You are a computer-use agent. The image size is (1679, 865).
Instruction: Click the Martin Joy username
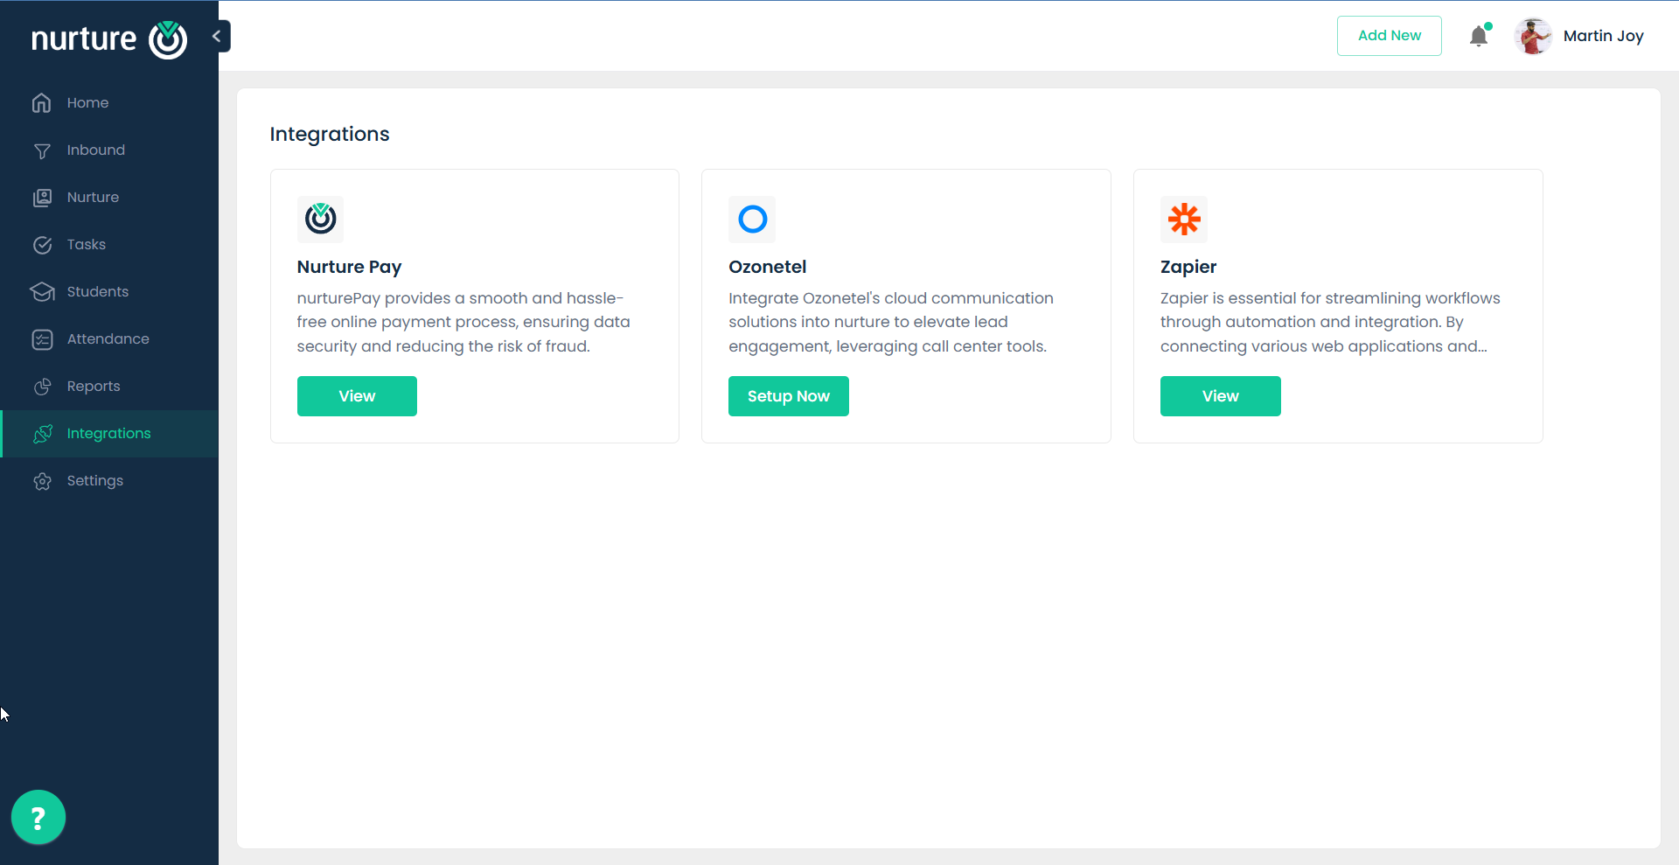1603,36
